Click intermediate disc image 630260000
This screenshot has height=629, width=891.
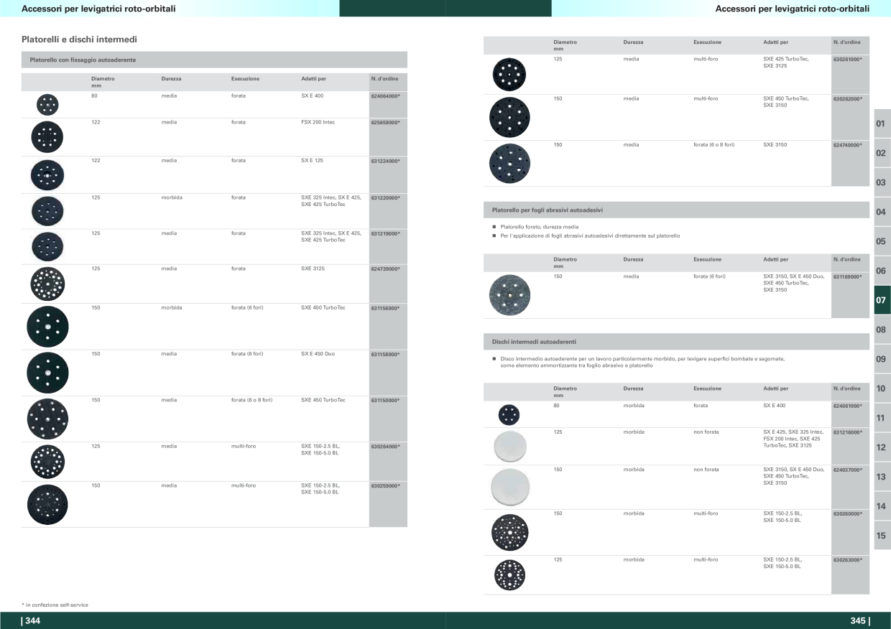tap(509, 532)
